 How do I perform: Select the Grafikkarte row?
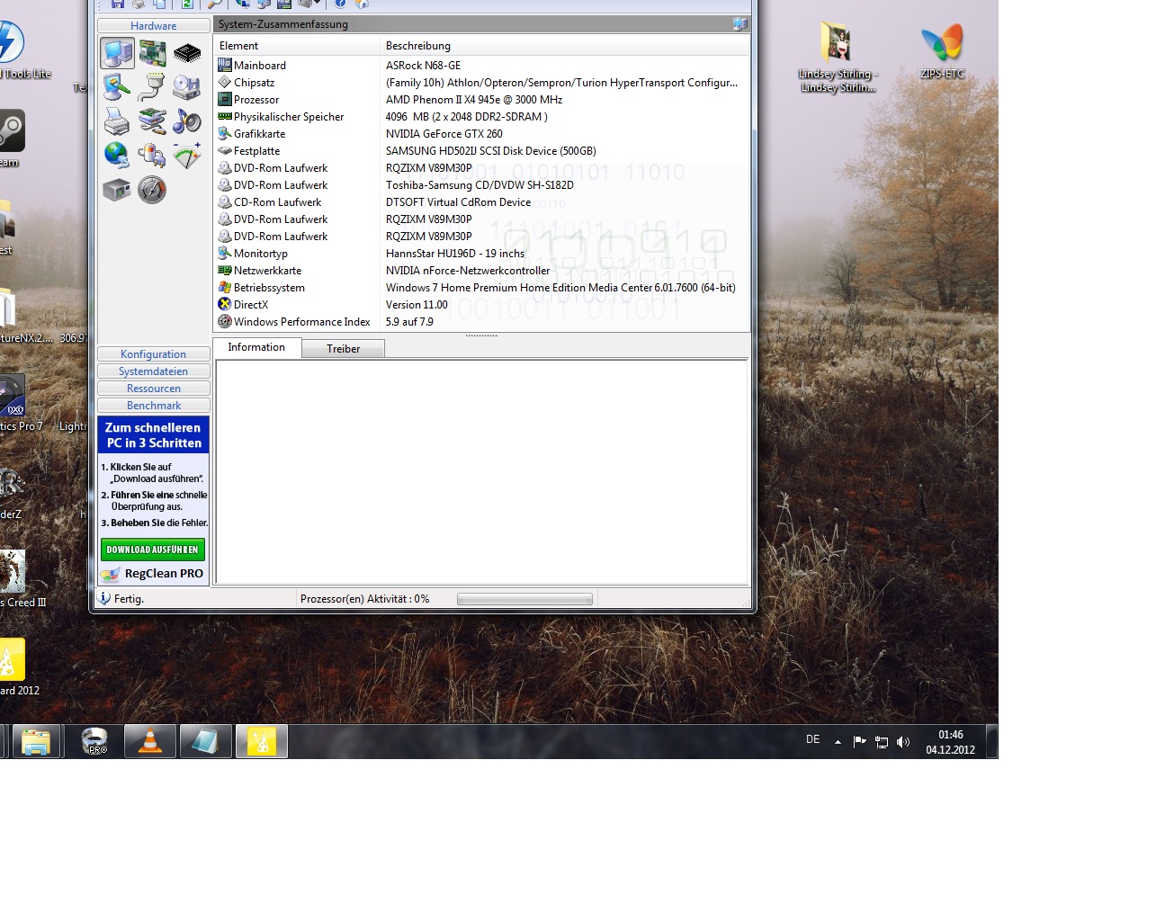pyautogui.click(x=481, y=134)
